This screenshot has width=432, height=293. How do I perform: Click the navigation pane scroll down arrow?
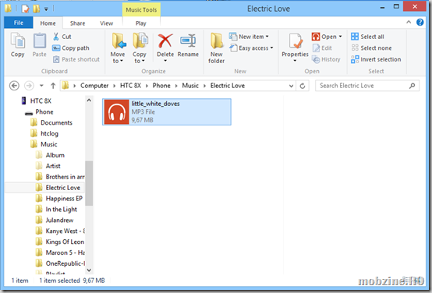pos(89,270)
